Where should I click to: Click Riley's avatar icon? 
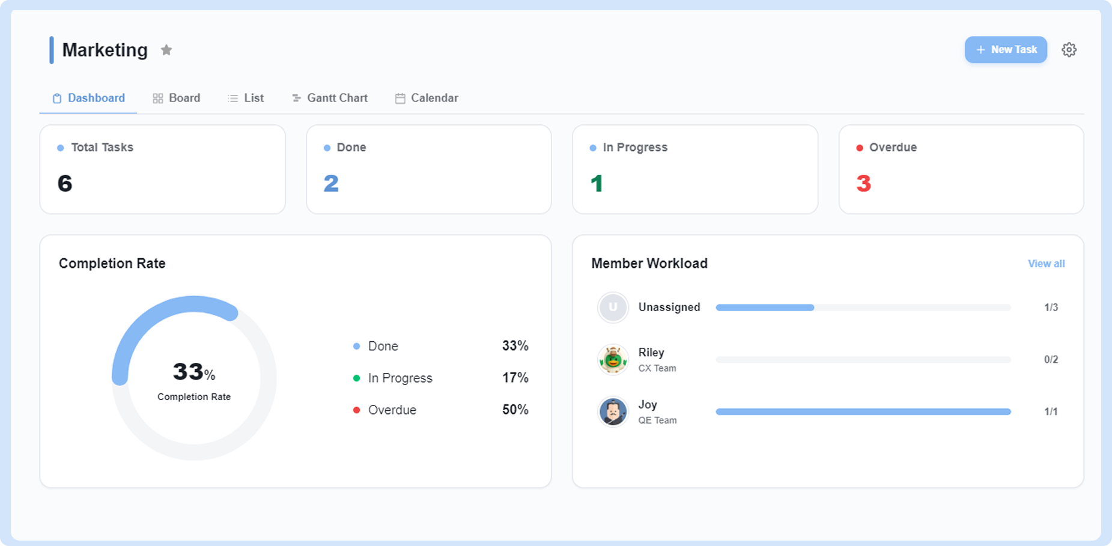[x=613, y=360]
